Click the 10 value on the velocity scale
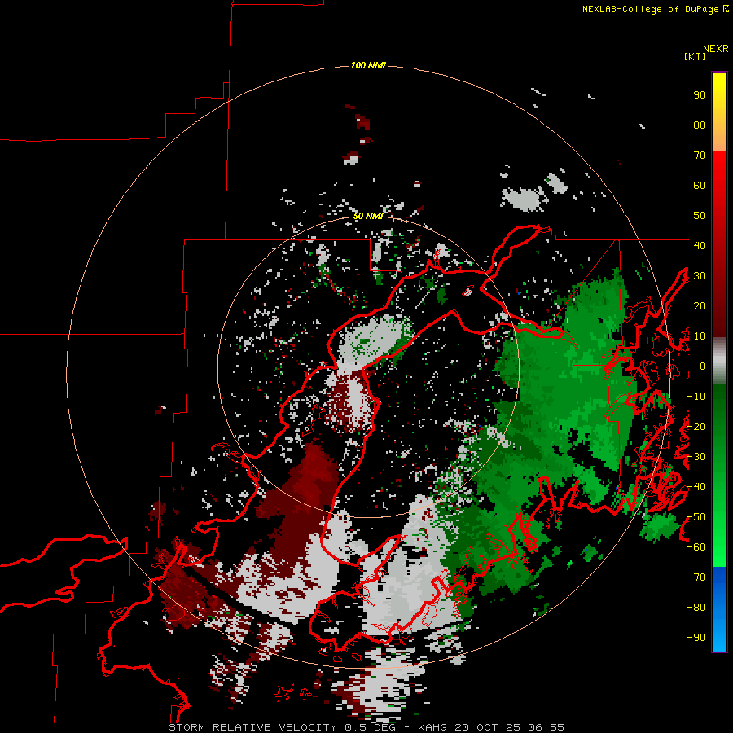This screenshot has width=733, height=733. [x=700, y=336]
